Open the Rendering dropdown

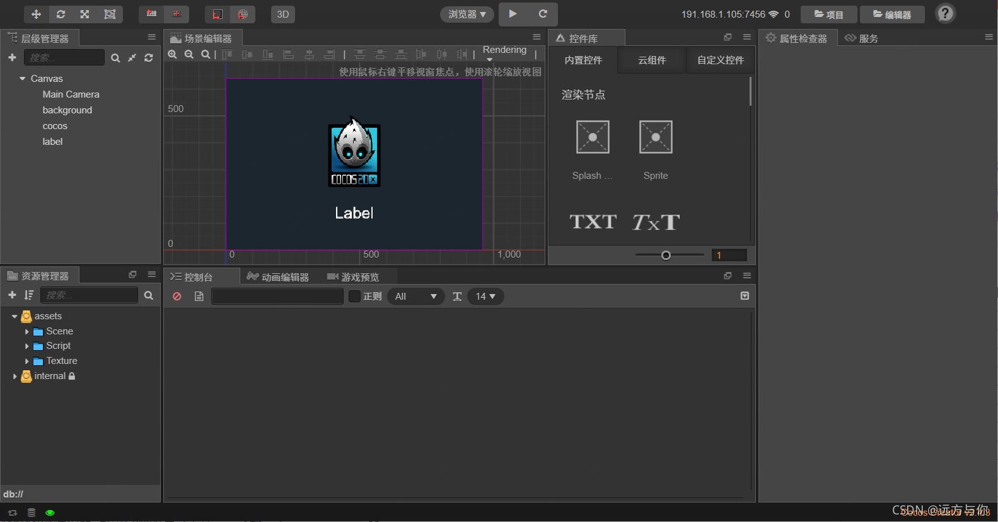(504, 53)
